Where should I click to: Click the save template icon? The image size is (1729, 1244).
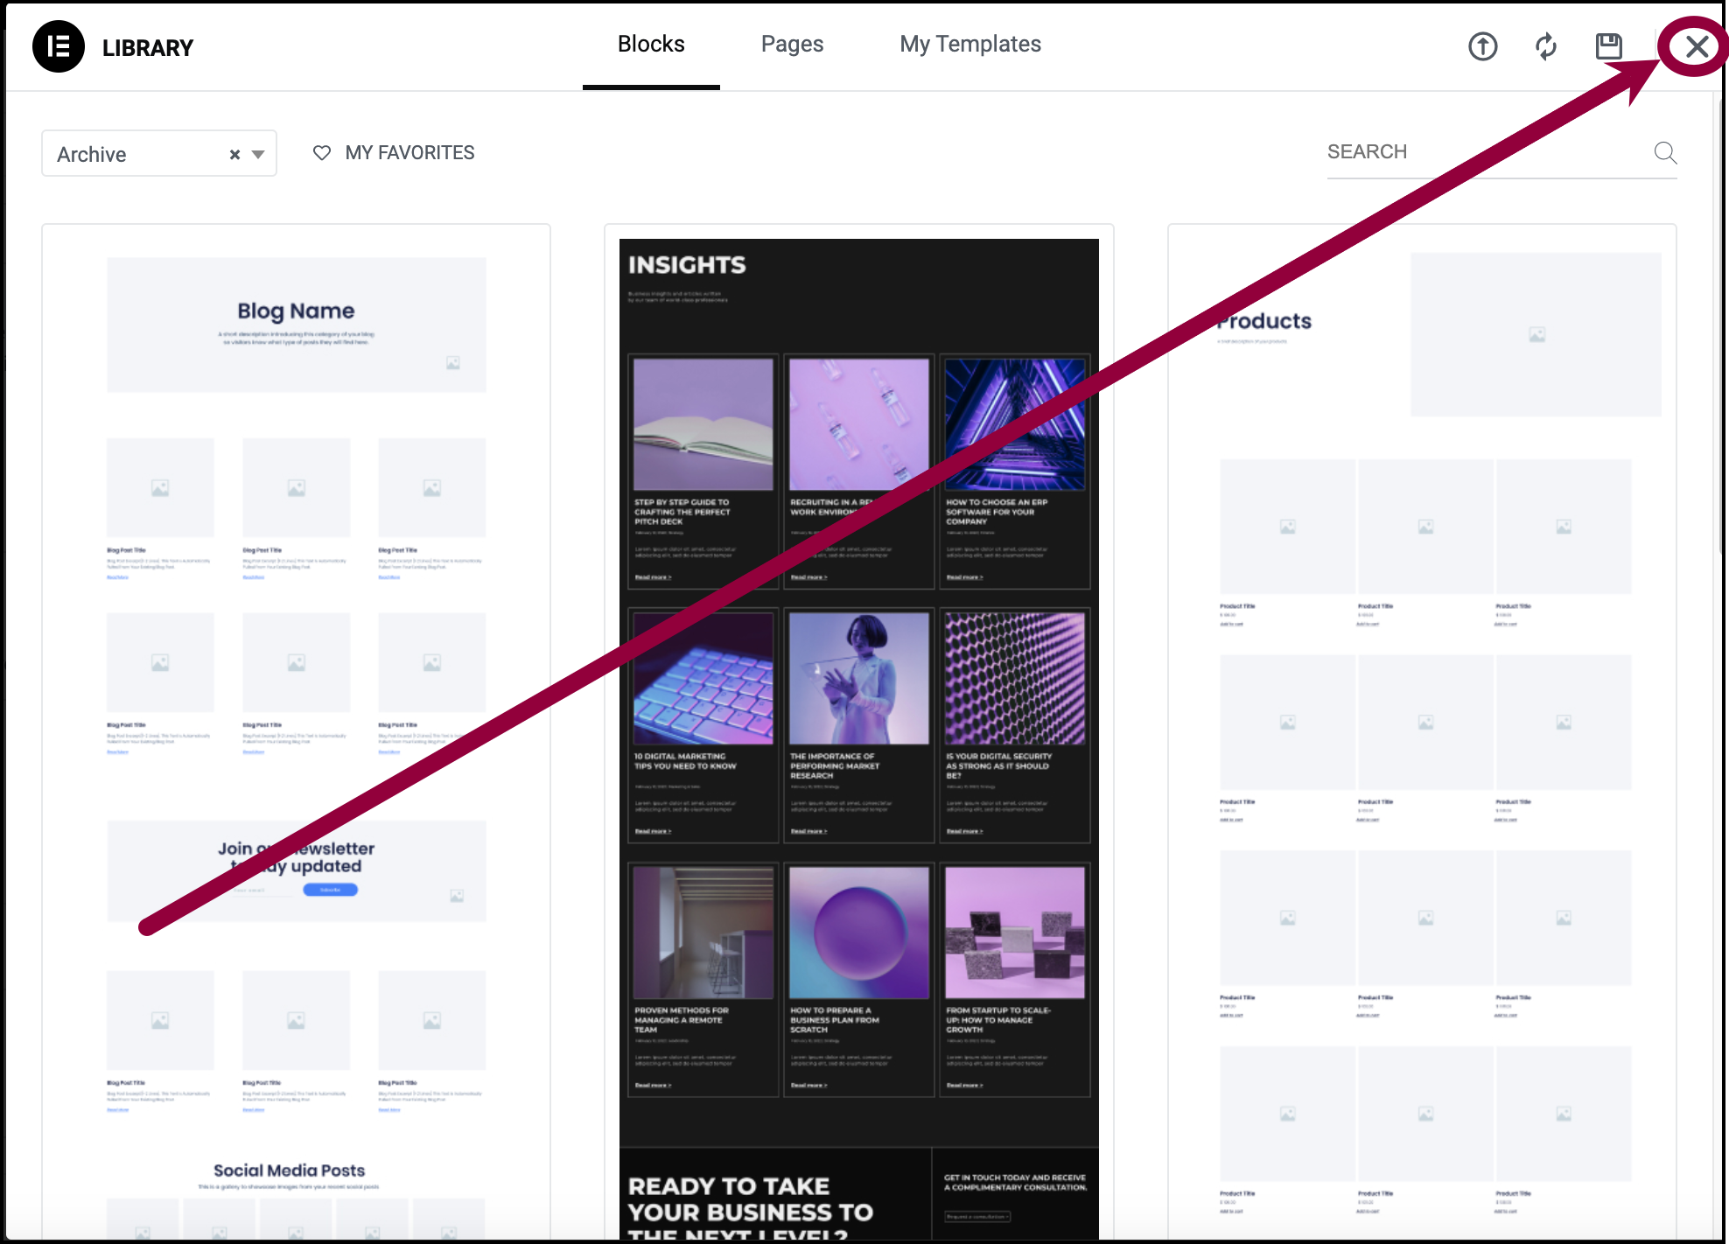tap(1609, 45)
